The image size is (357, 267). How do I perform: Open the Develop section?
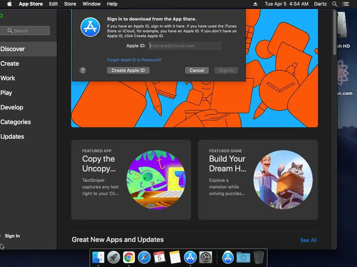point(28,107)
